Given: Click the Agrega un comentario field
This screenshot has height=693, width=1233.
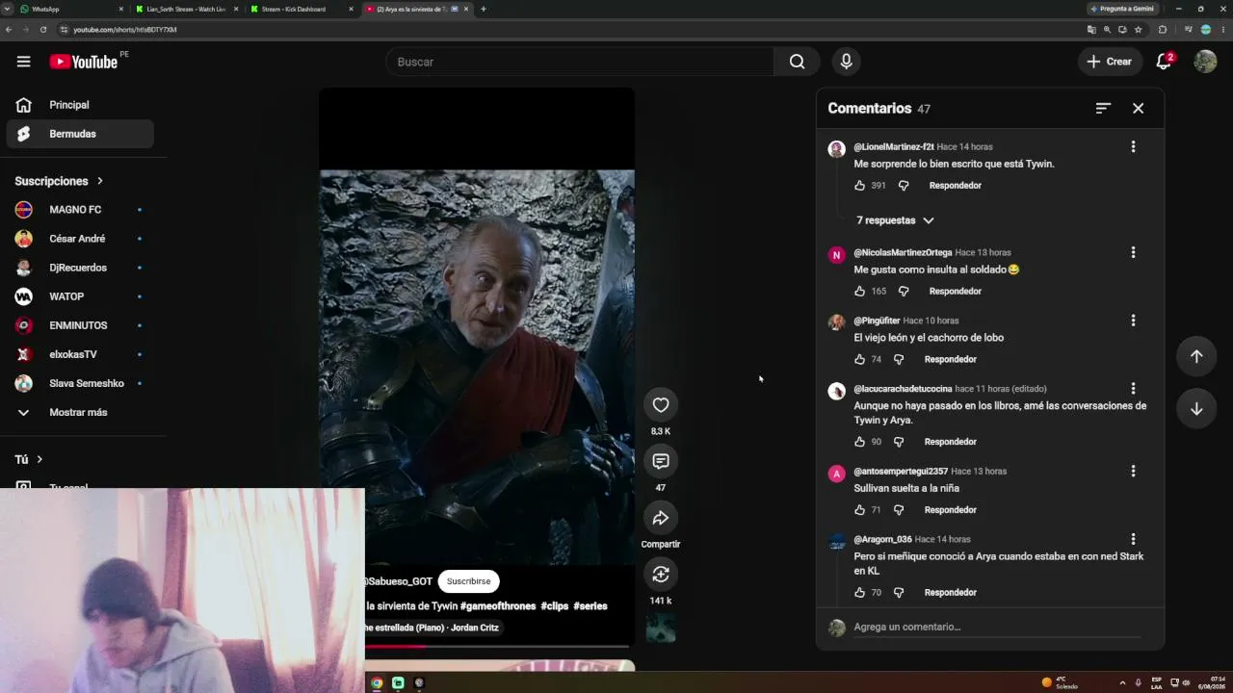Looking at the screenshot, I should 997,628.
